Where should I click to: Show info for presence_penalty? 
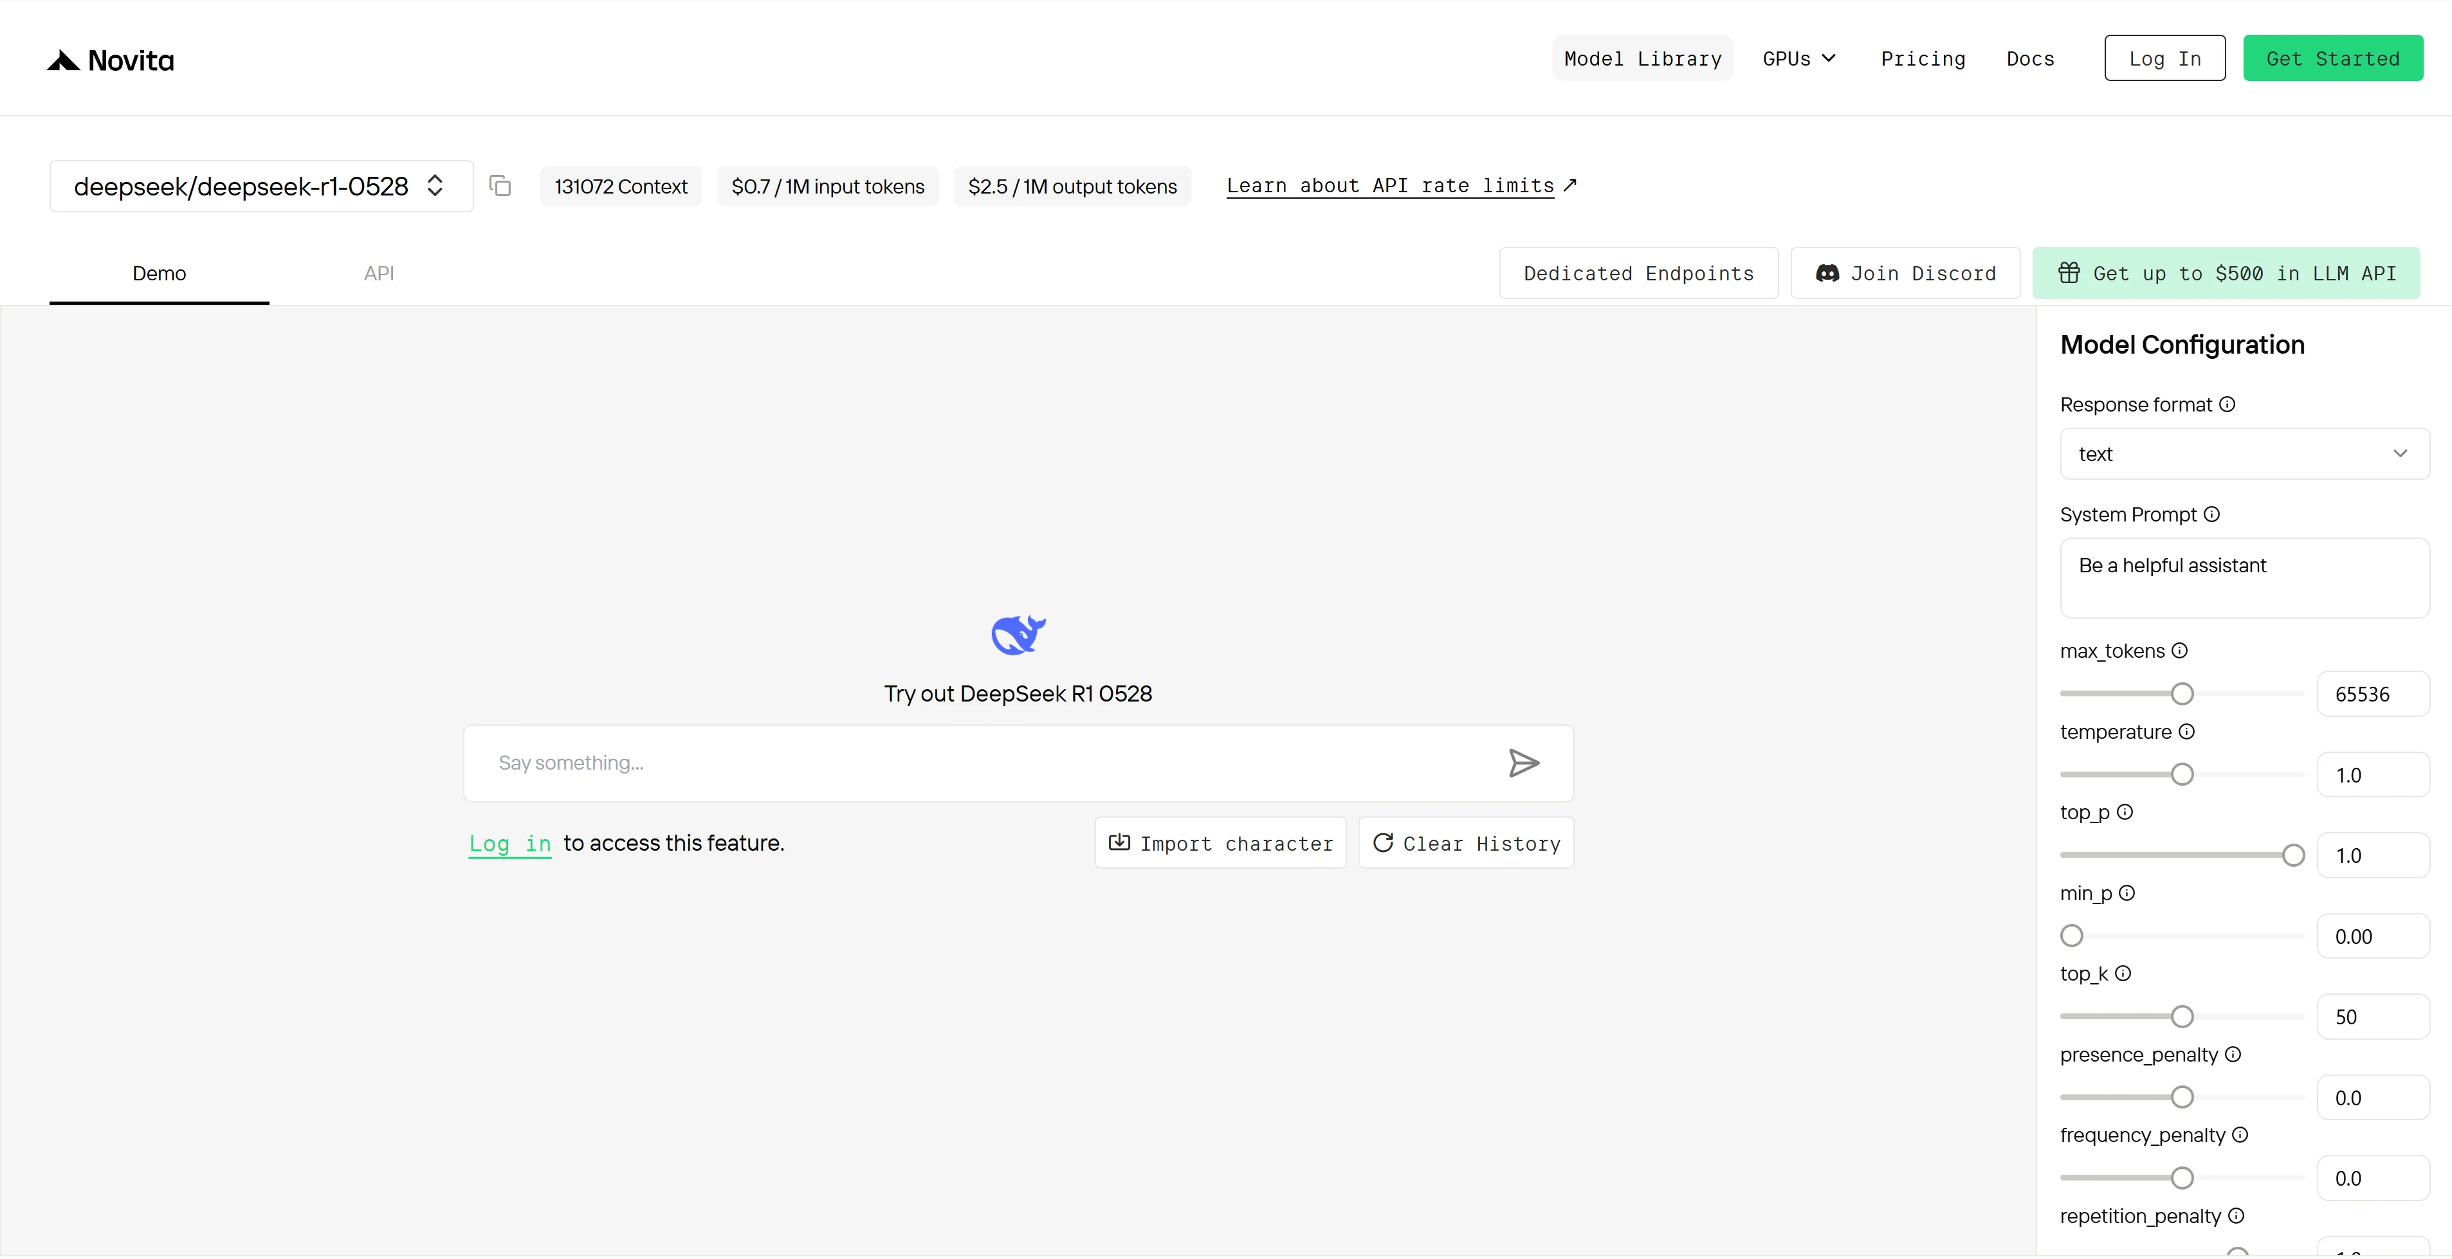(2233, 1055)
